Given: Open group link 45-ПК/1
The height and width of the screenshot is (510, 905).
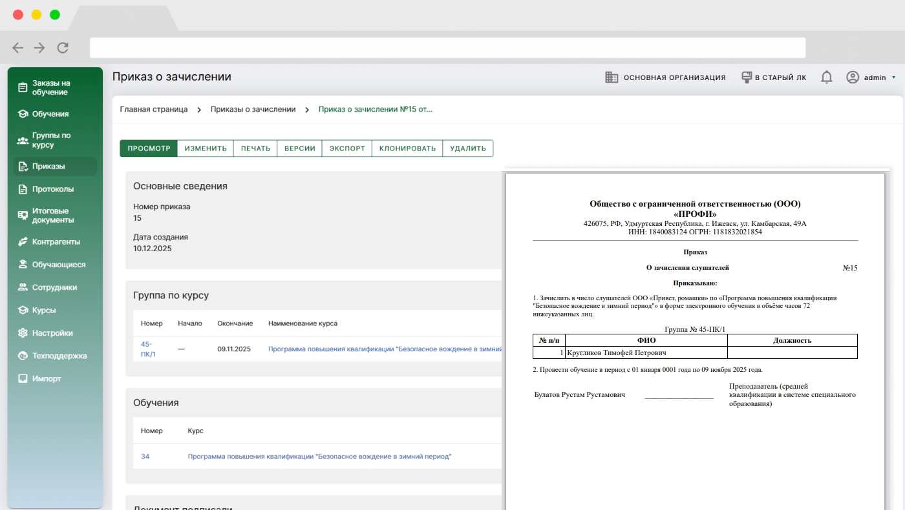Looking at the screenshot, I should coord(148,349).
